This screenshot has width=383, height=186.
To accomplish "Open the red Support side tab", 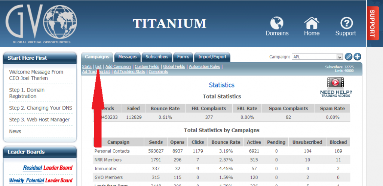I will tap(372, 23).
